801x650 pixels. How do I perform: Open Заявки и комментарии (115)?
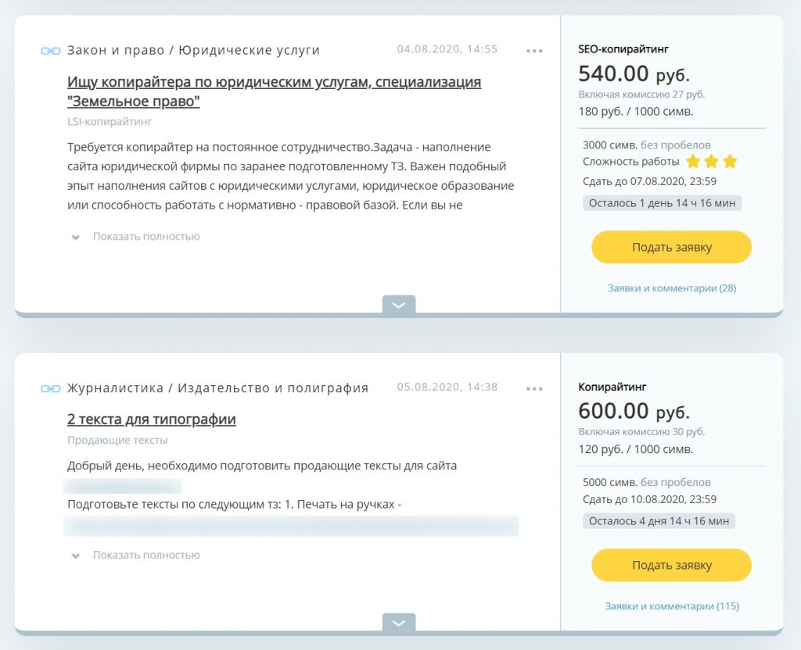point(671,606)
